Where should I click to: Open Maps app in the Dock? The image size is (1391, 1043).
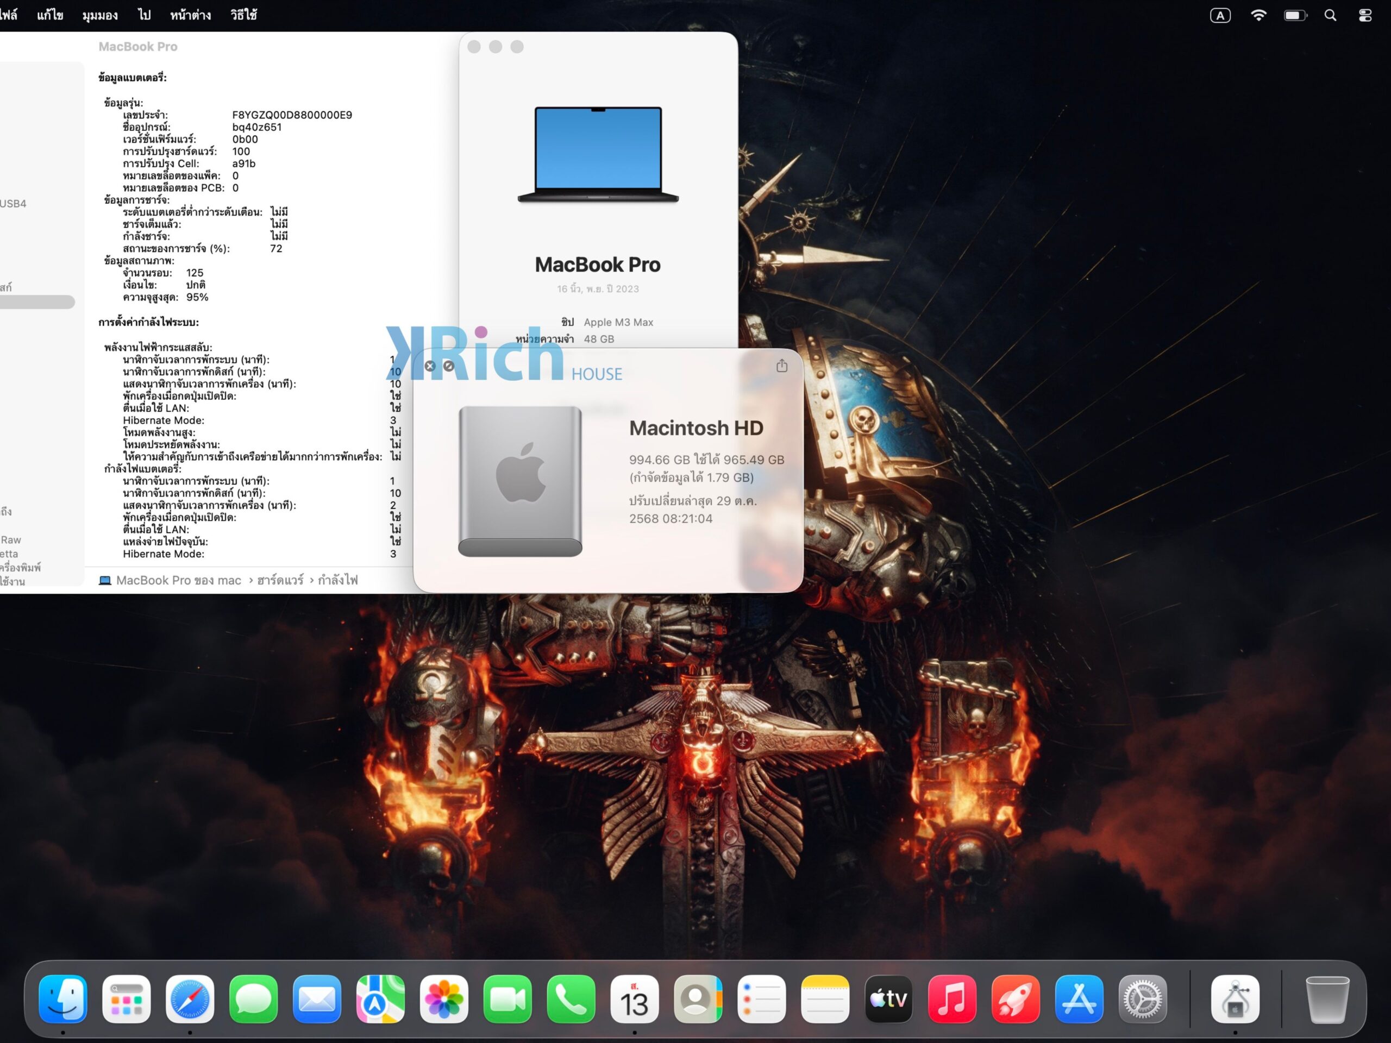point(380,998)
